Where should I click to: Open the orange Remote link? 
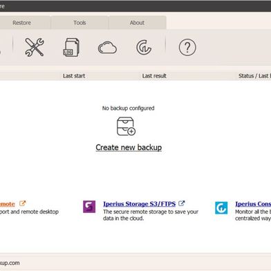coord(7,204)
